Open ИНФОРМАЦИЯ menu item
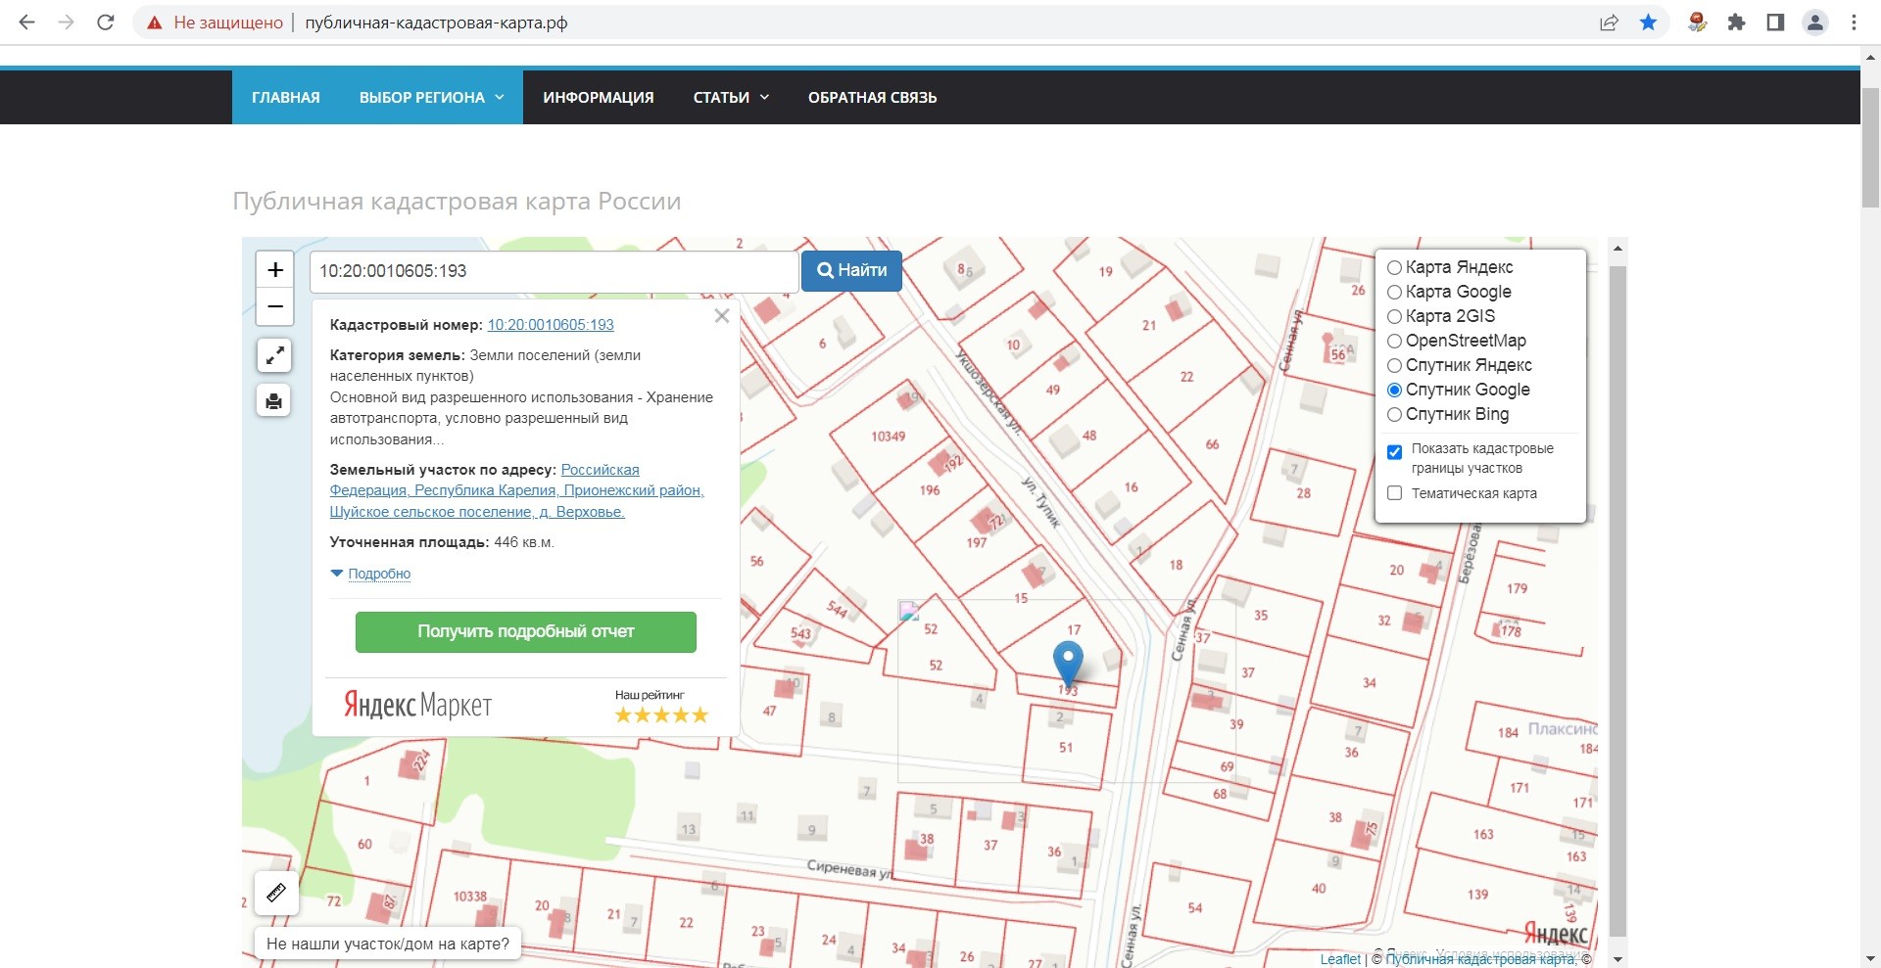This screenshot has height=968, width=1881. pos(599,98)
